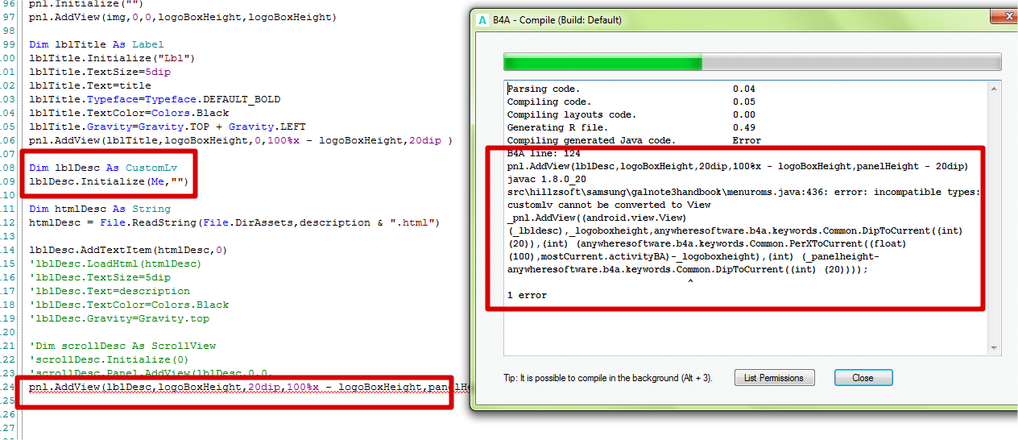Click commented line 'scrollDesc.Initialize(0)
The height and width of the screenshot is (440, 1018).
click(110, 359)
